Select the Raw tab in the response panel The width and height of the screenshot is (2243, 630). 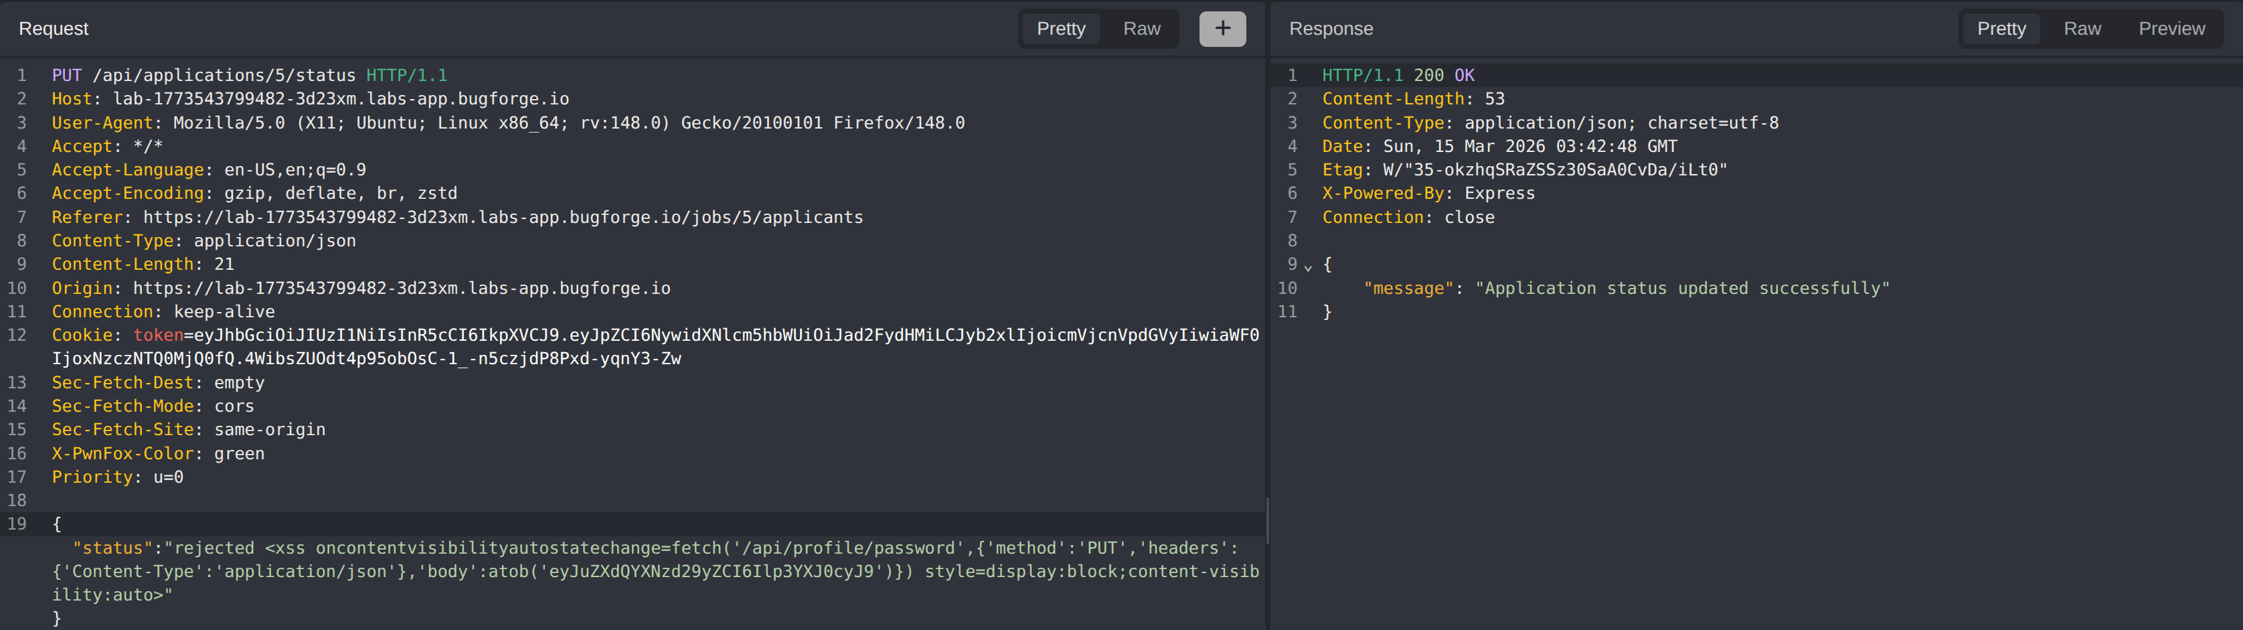(2083, 29)
